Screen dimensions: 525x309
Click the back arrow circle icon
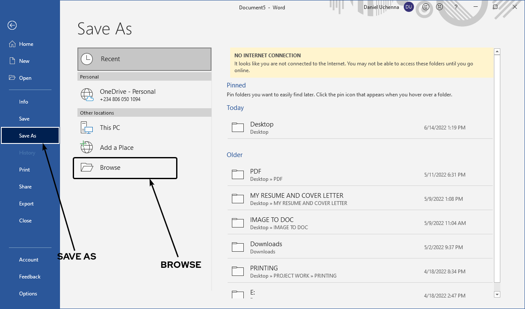(x=12, y=25)
